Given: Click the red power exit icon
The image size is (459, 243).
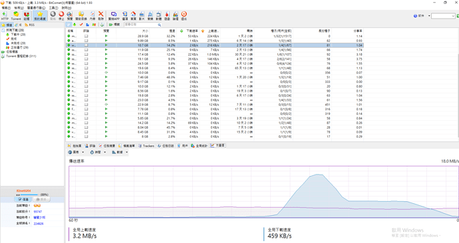Looking at the screenshot, I should [x=184, y=15].
